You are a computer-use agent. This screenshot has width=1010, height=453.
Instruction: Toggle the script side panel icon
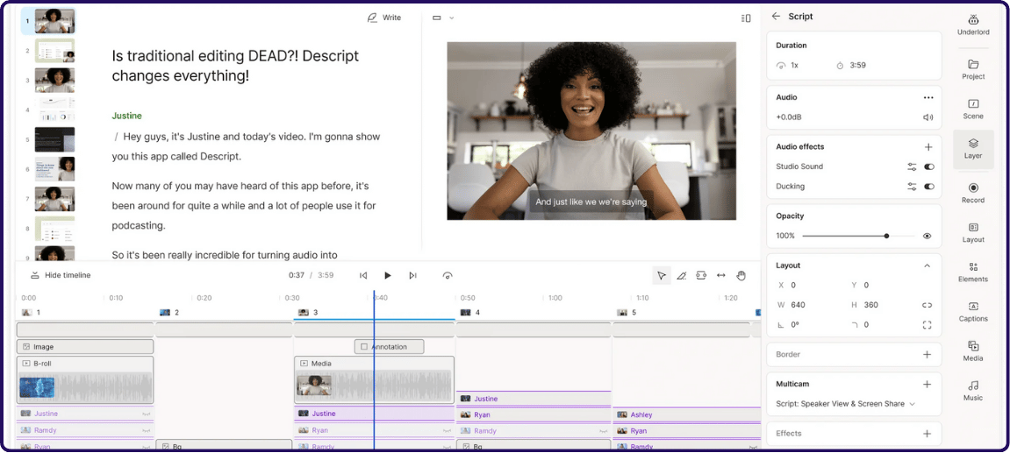coord(746,18)
